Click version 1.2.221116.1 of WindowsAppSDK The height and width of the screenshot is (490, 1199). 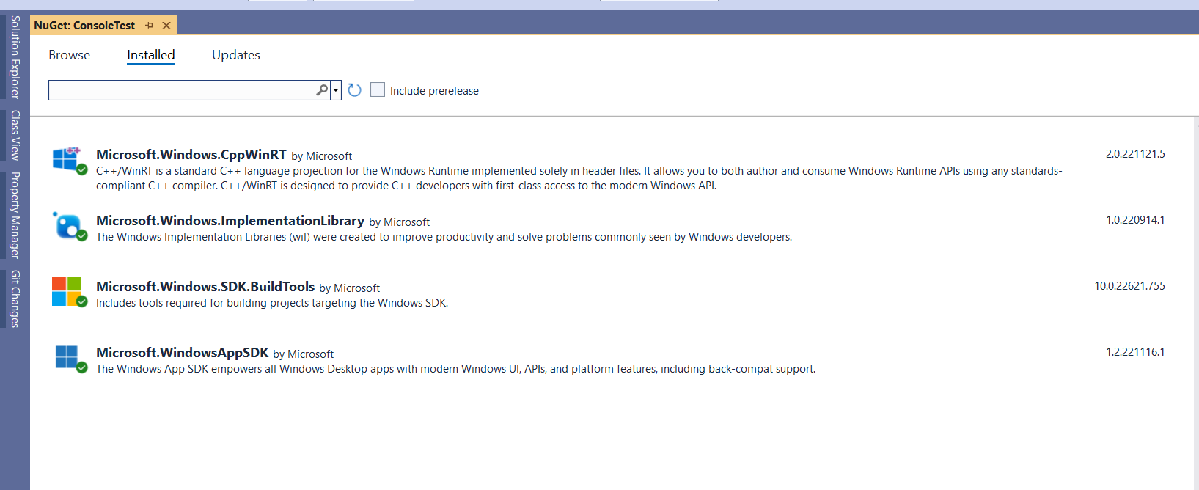point(1135,352)
